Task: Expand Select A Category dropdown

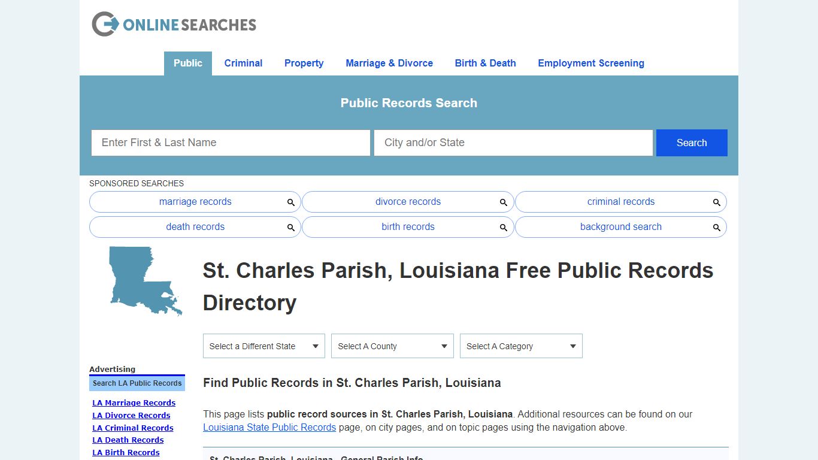Action: 521,346
